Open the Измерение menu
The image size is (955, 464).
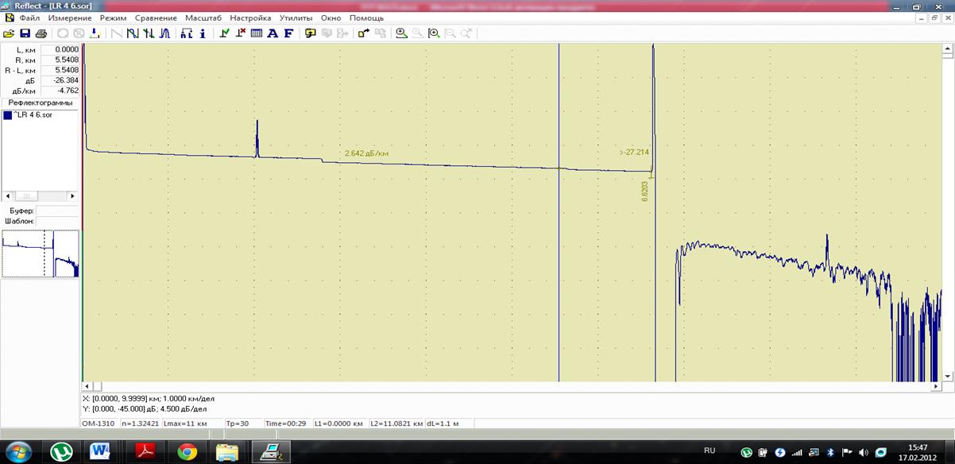70,17
